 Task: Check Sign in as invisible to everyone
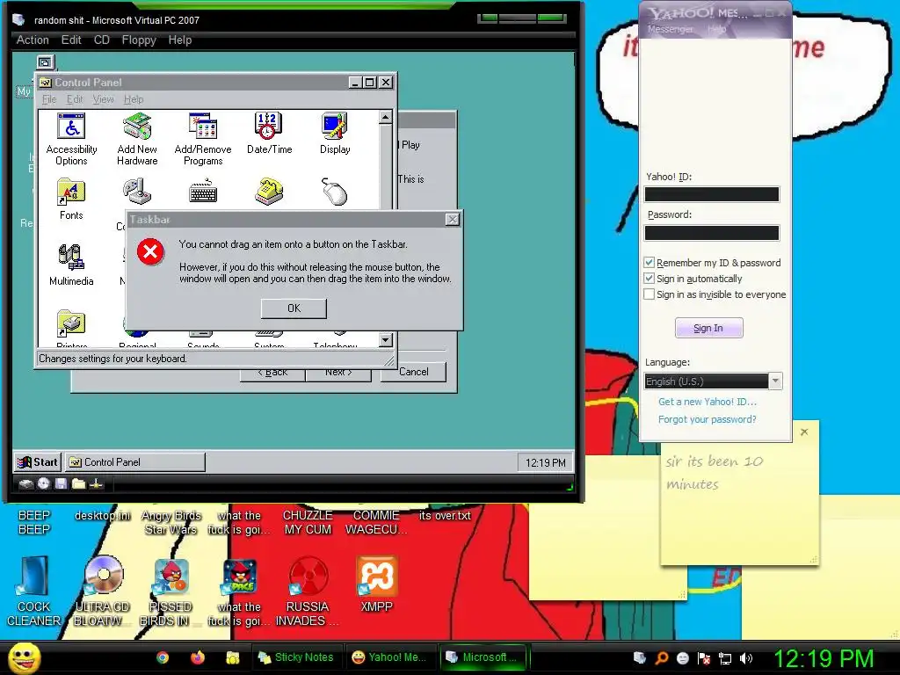click(x=650, y=294)
